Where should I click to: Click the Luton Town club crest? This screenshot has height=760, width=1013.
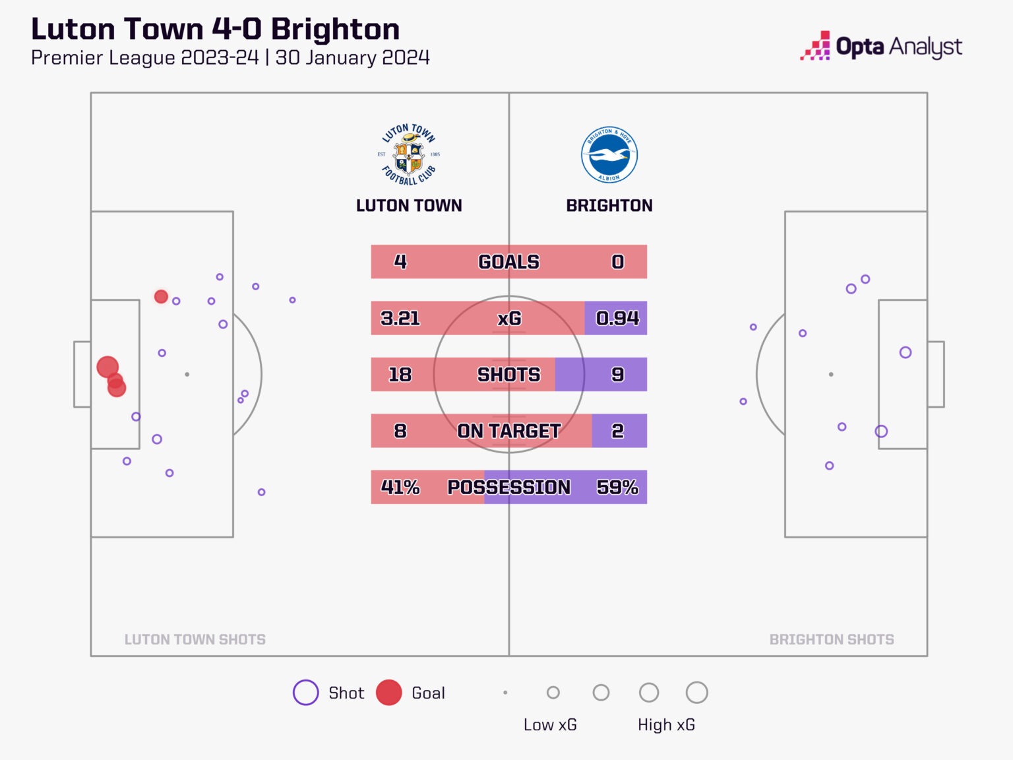pyautogui.click(x=409, y=155)
